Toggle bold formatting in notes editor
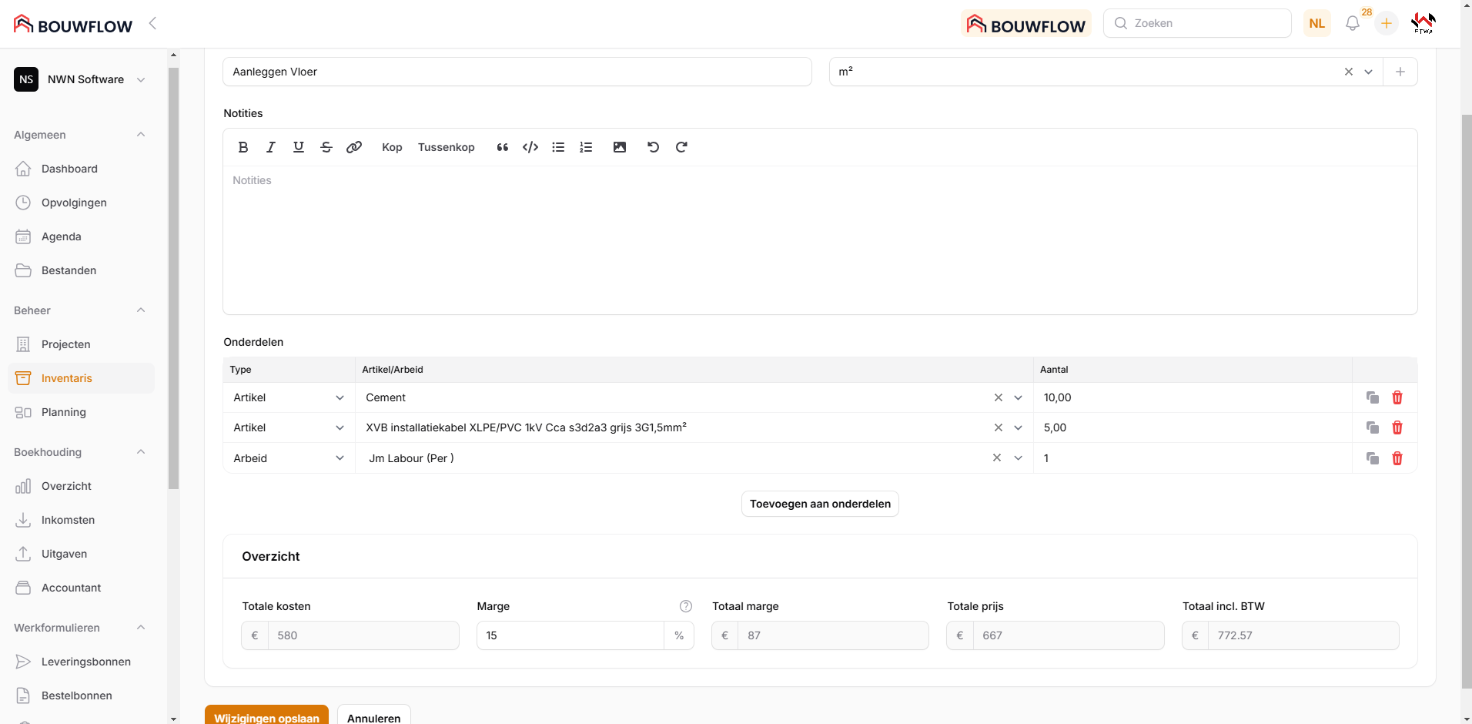The height and width of the screenshot is (724, 1472). click(x=243, y=147)
